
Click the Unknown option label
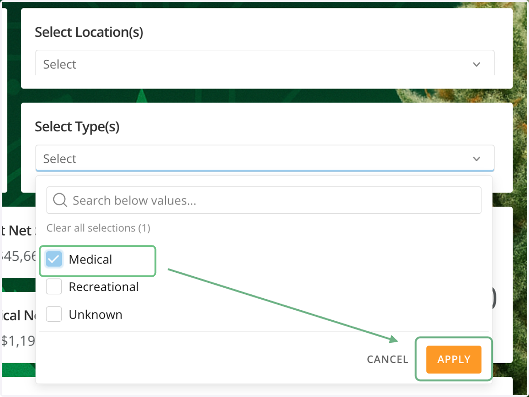pyautogui.click(x=96, y=315)
